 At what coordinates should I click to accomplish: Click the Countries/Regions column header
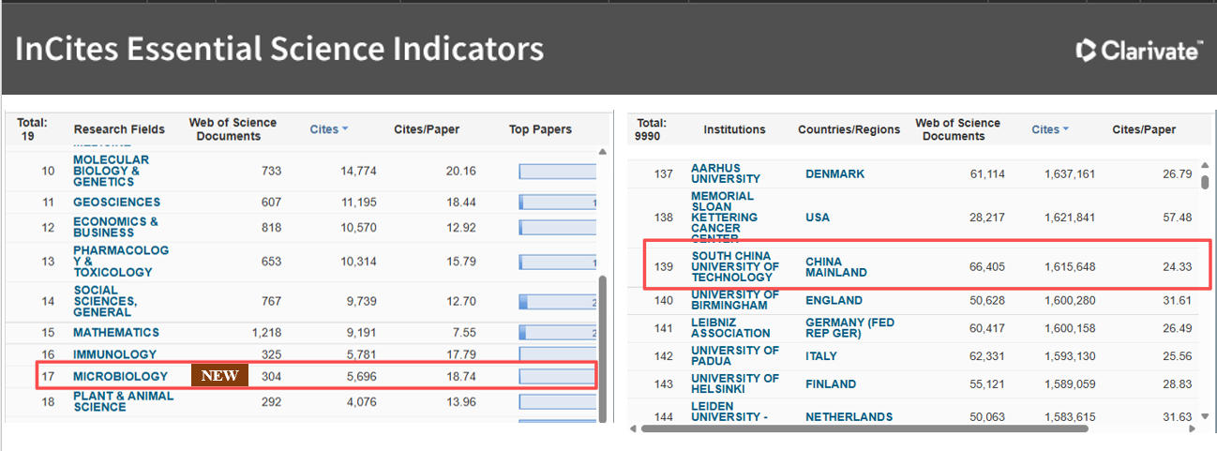point(849,129)
